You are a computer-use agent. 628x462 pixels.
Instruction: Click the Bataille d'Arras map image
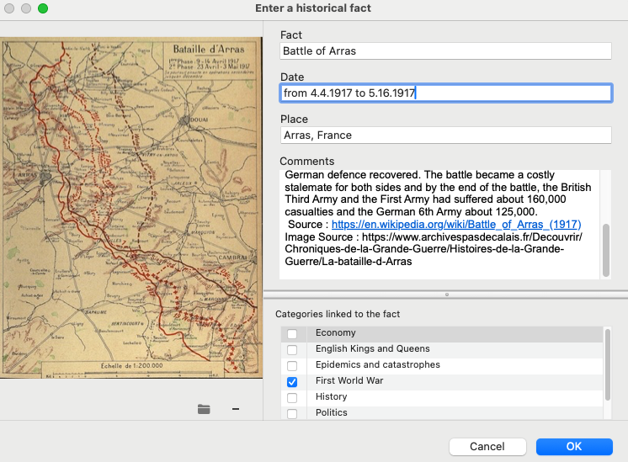coord(131,207)
